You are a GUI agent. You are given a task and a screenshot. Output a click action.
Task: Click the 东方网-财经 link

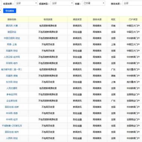(x=12, y=82)
